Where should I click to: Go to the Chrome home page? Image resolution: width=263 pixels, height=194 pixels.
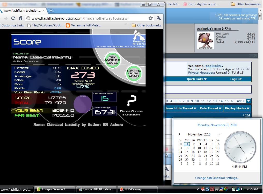20,18
